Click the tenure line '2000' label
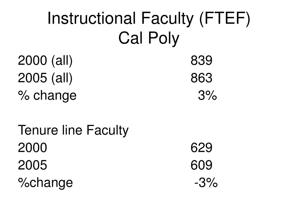Viewport: 298px width, 223px height. click(x=33, y=148)
